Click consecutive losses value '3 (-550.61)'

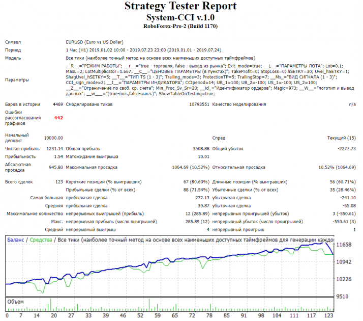(344, 213)
